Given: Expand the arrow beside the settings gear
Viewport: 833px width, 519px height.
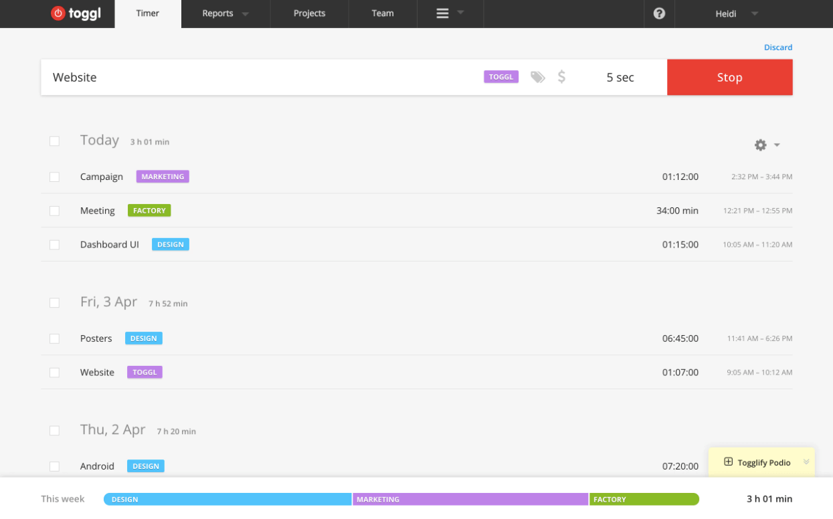Looking at the screenshot, I should click(777, 145).
